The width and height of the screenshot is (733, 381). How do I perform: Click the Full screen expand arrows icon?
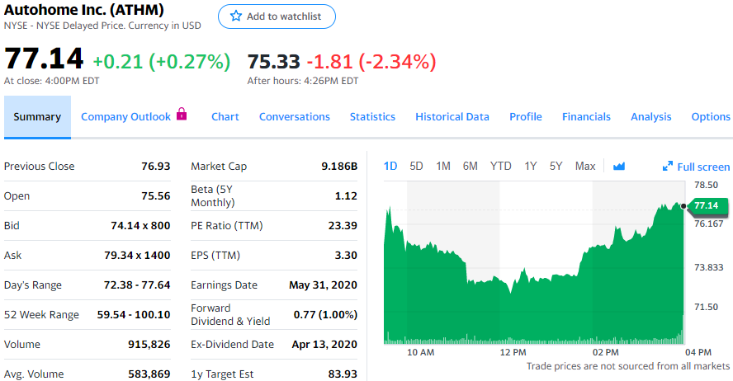(668, 167)
